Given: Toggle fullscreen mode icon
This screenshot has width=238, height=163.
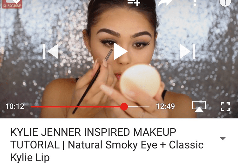Looking at the screenshot, I should (225, 107).
